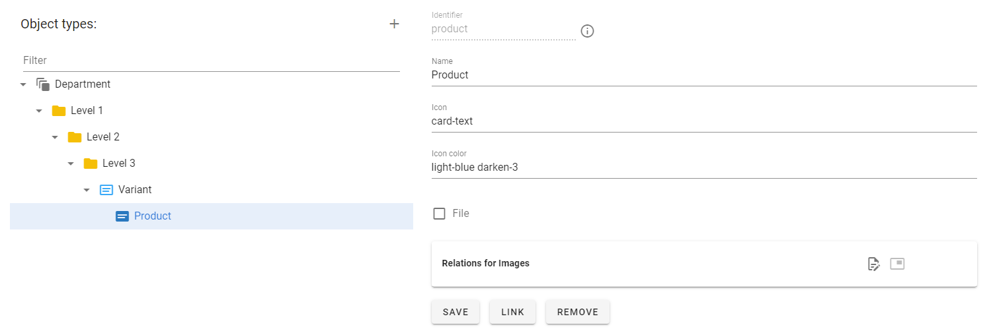Click the SAVE button
Viewport: 989px width, 333px height.
(455, 313)
